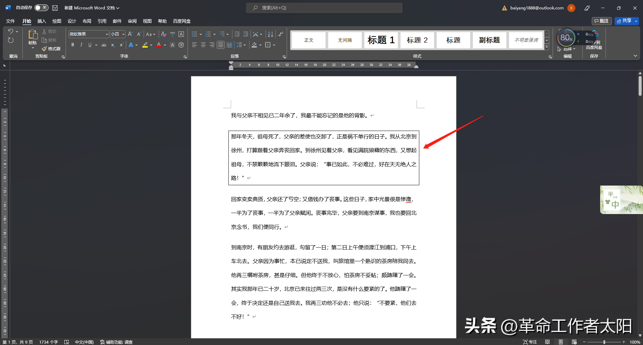Open the font name dropdown (微软雅黑)
Screen dimensions: 643x345
point(107,34)
